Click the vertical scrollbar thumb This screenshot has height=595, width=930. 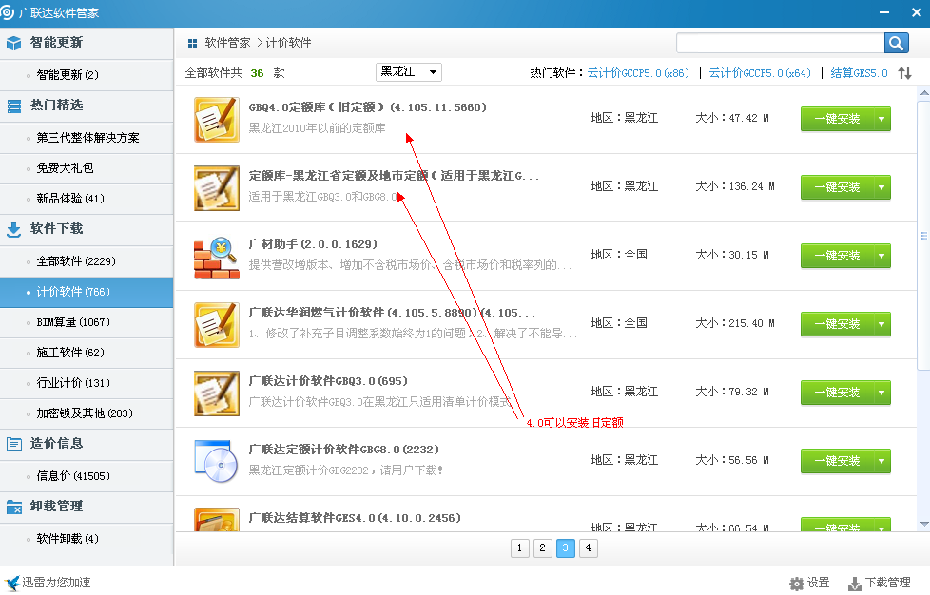tap(924, 236)
